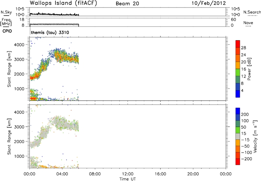Click the '16' power colorbar label
Screen dimensions: 261x181
243,69
